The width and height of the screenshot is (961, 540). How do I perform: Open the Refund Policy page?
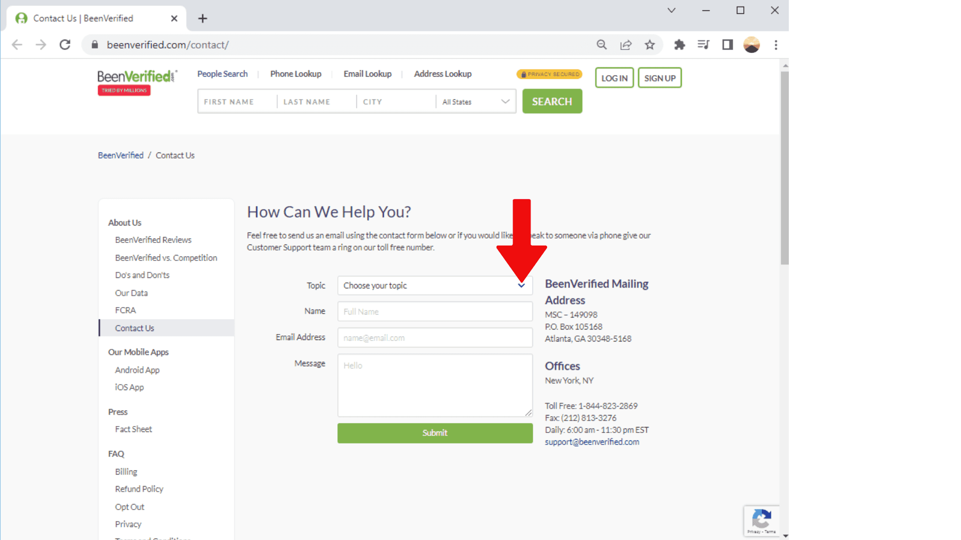tap(139, 488)
